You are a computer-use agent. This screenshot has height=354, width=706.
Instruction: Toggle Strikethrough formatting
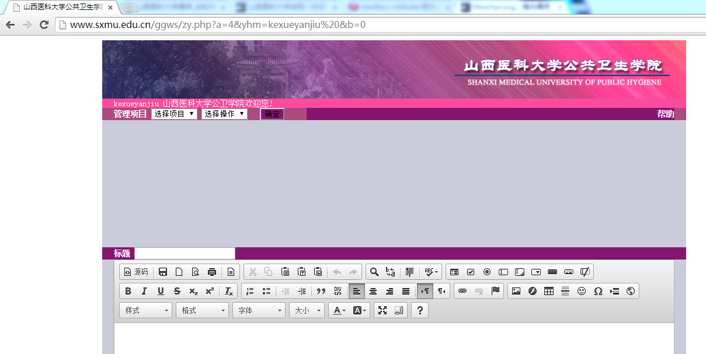tap(177, 291)
